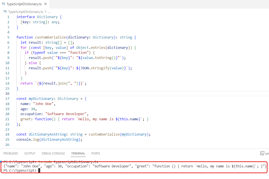
Task: Open the DEBUG CONSOLE tab
Action: (x=53, y=153)
